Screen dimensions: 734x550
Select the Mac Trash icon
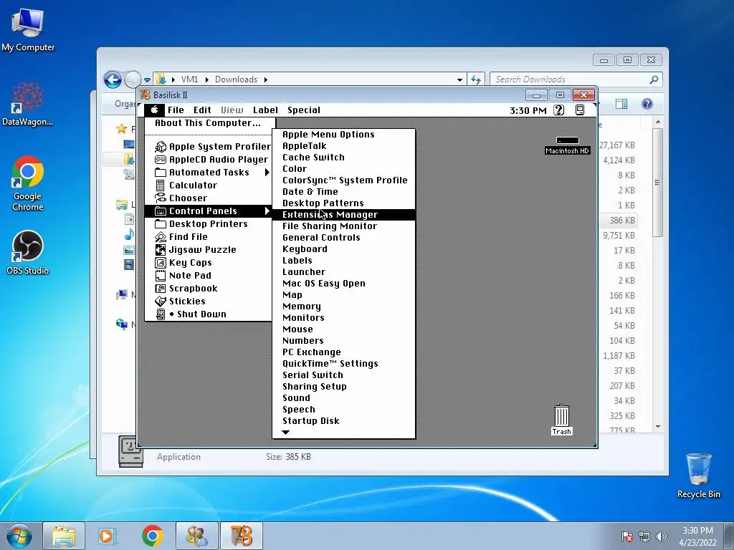point(561,420)
